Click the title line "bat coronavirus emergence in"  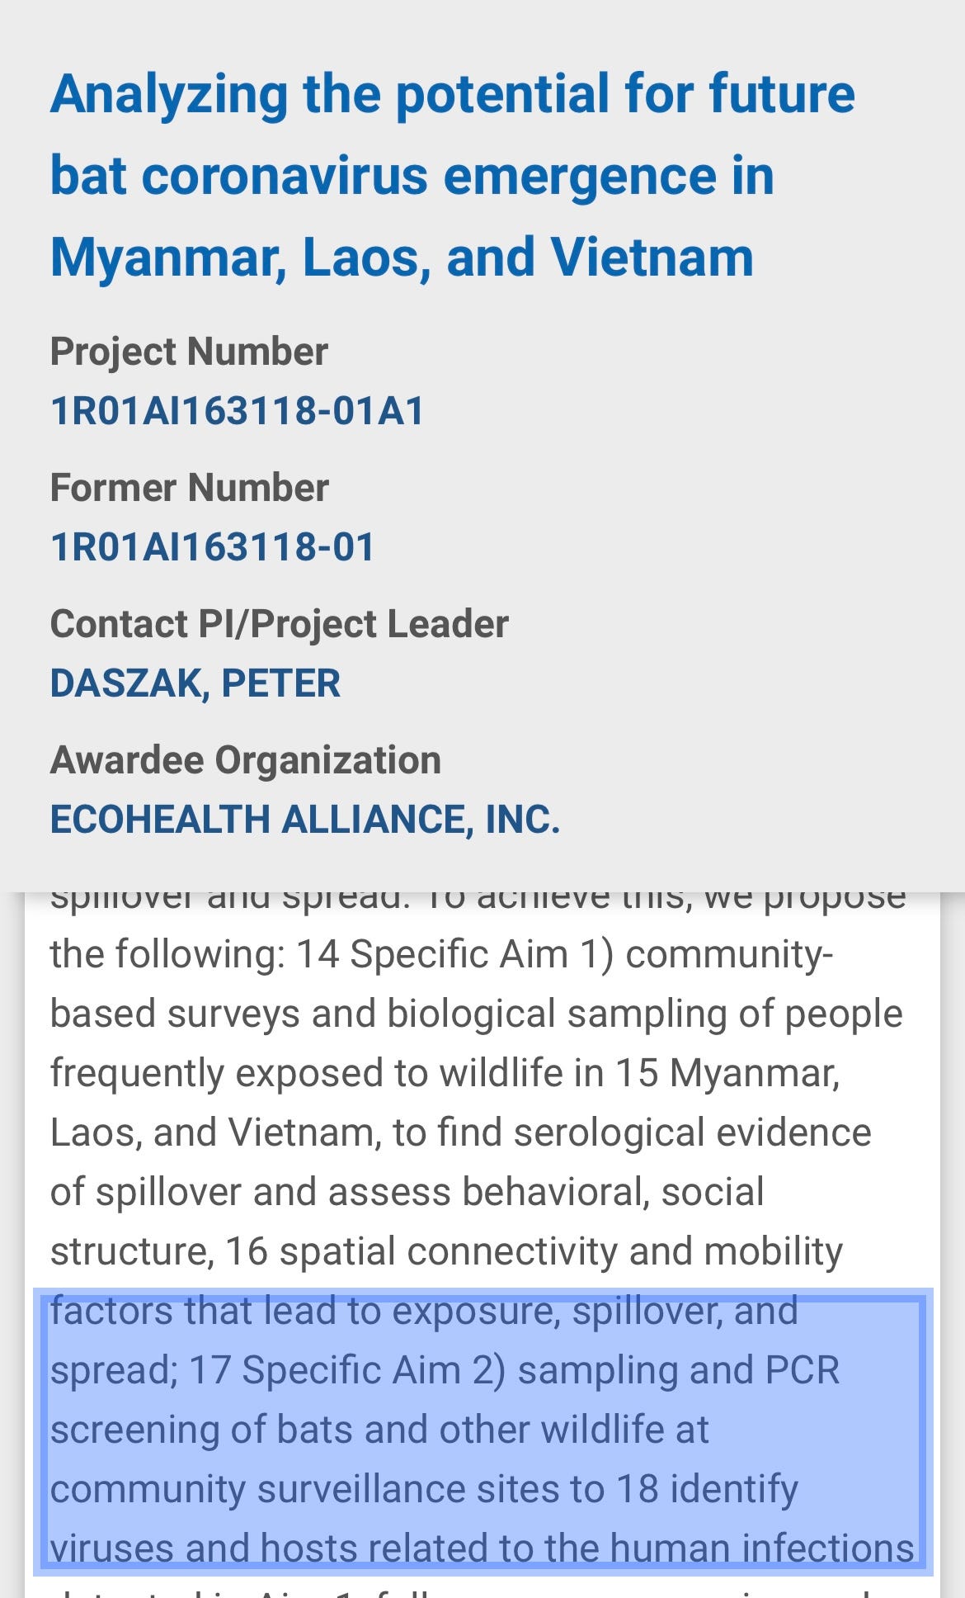[412, 176]
